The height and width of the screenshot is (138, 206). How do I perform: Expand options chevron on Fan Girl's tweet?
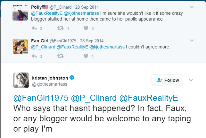point(192,41)
